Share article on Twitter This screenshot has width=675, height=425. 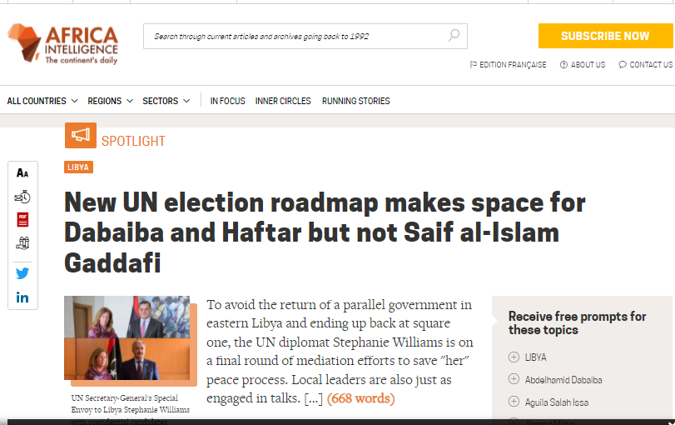[22, 273]
